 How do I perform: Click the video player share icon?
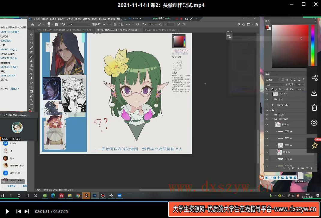(314, 78)
